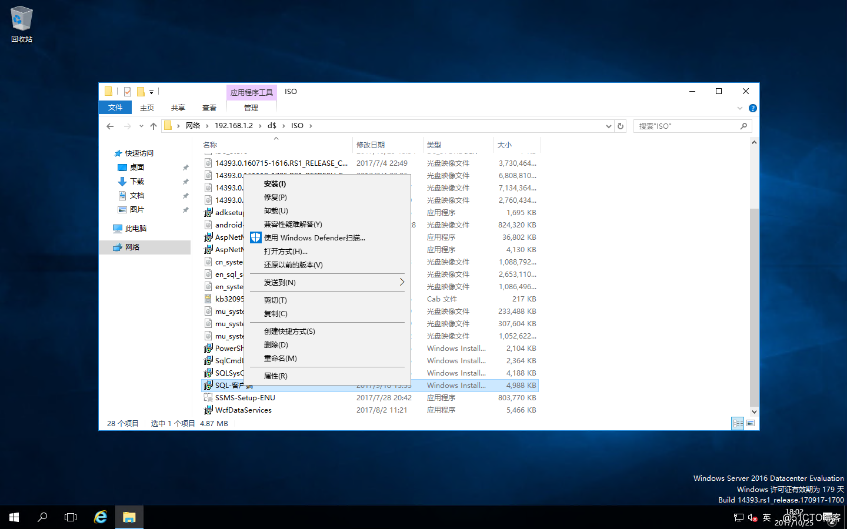Choose 属性(R) from the context menu

point(327,376)
